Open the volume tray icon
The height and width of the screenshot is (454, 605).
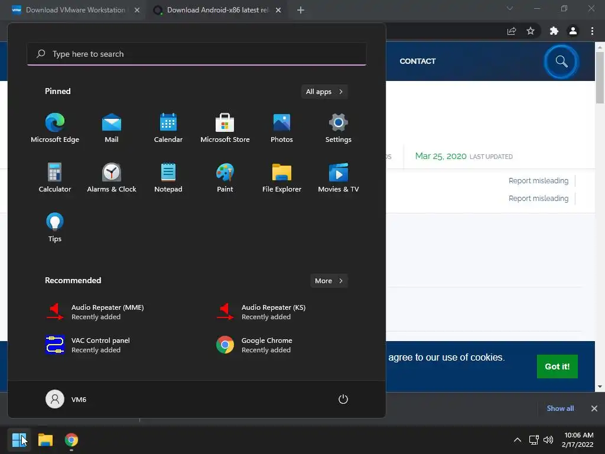click(548, 440)
